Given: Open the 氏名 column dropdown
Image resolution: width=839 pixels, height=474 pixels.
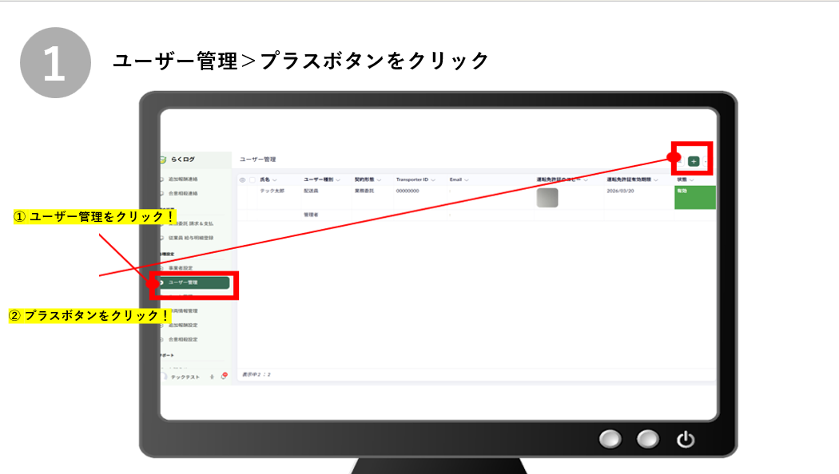Looking at the screenshot, I should pos(275,180).
